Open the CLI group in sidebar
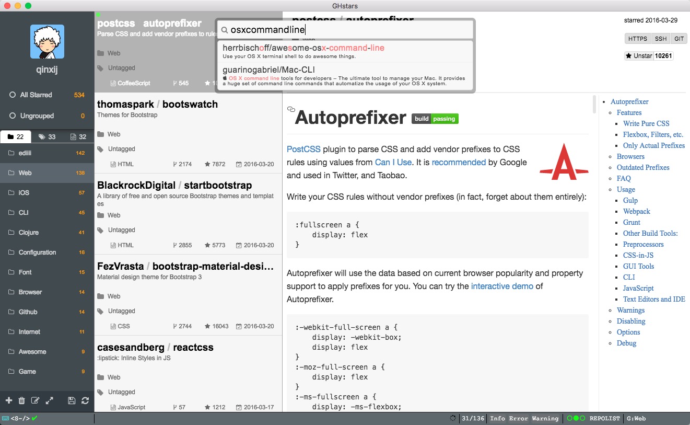This screenshot has width=690, height=425. (x=47, y=213)
